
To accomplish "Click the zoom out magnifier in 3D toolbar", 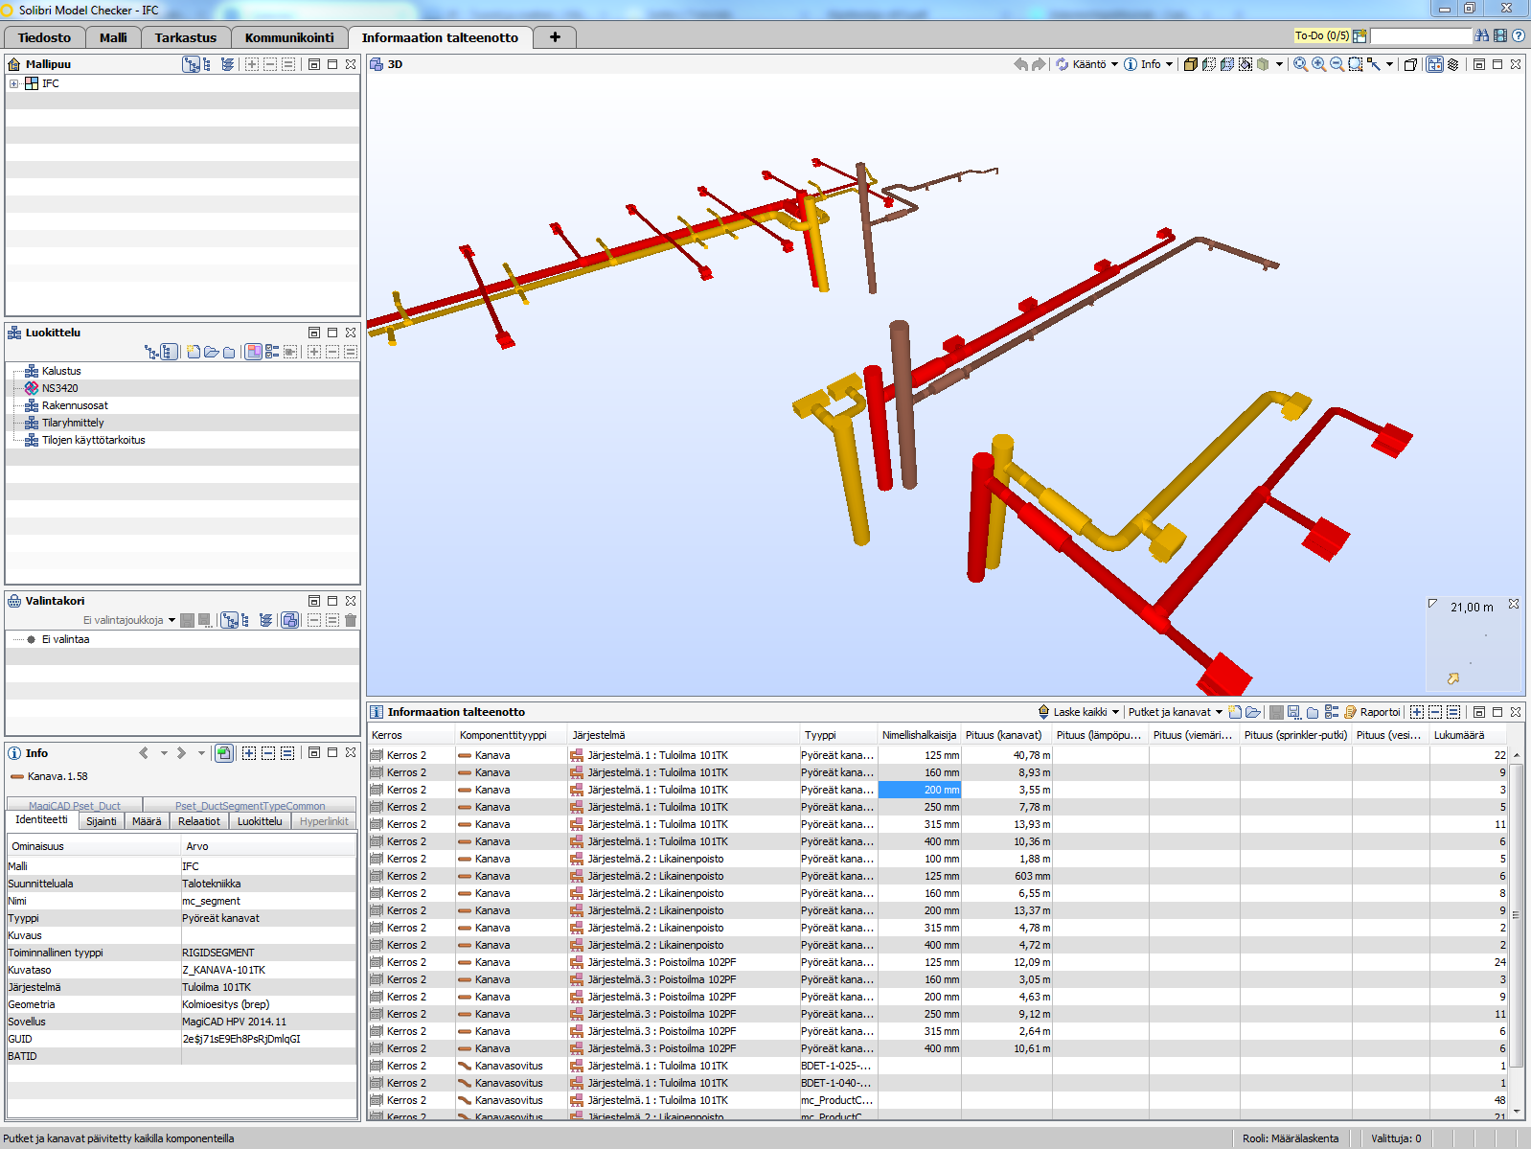I will pos(1337,64).
